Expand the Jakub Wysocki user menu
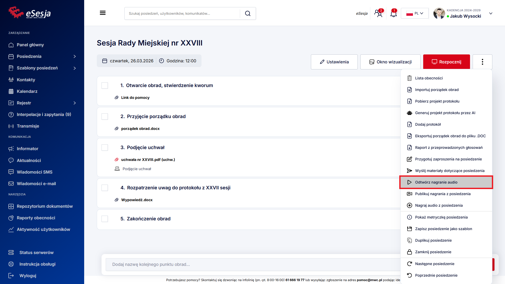Viewport: 505px width, 284px height. coord(491,13)
